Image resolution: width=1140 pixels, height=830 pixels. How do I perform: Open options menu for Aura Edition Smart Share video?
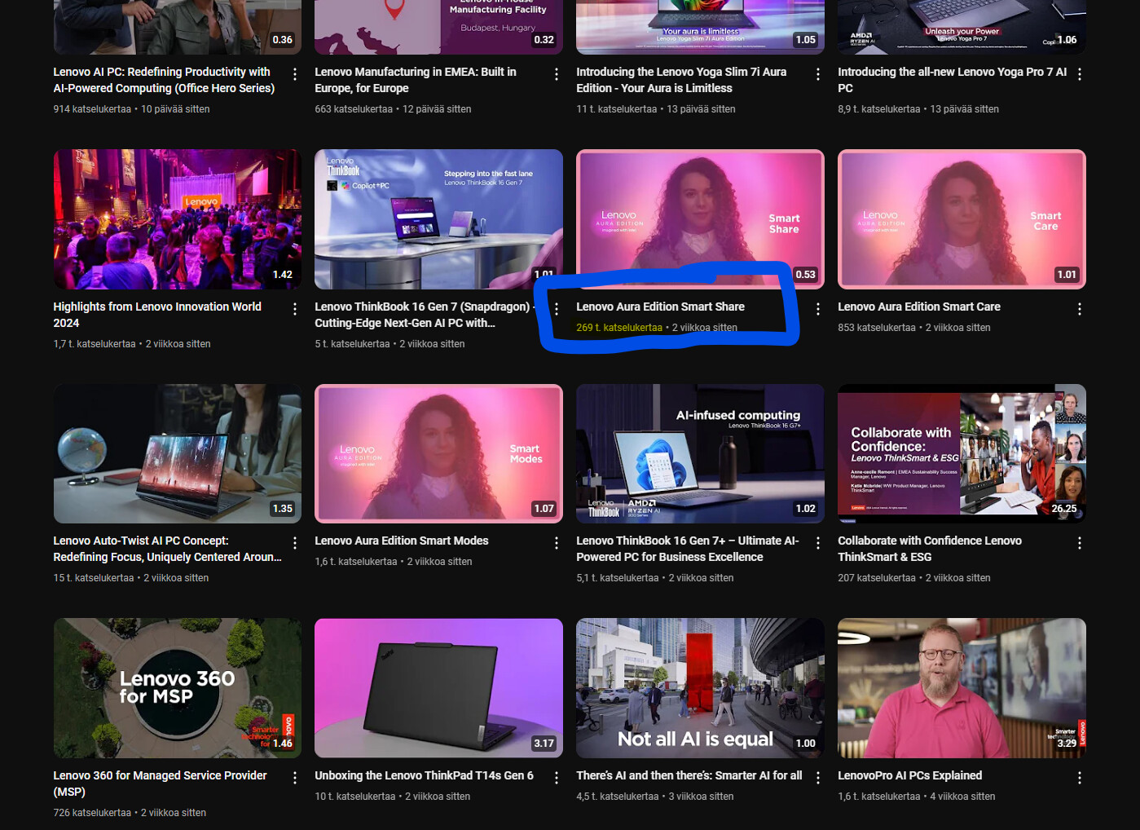[818, 309]
